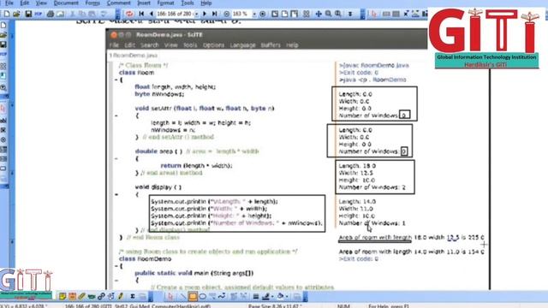The image size is (548, 308).
Task: Click the Open file folder icon
Action: 16,14
